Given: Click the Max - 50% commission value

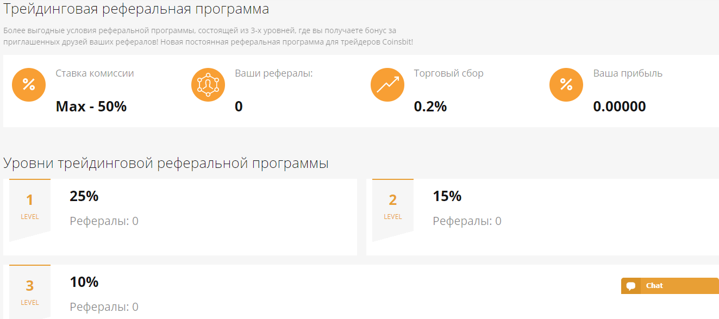Looking at the screenshot, I should click(91, 107).
